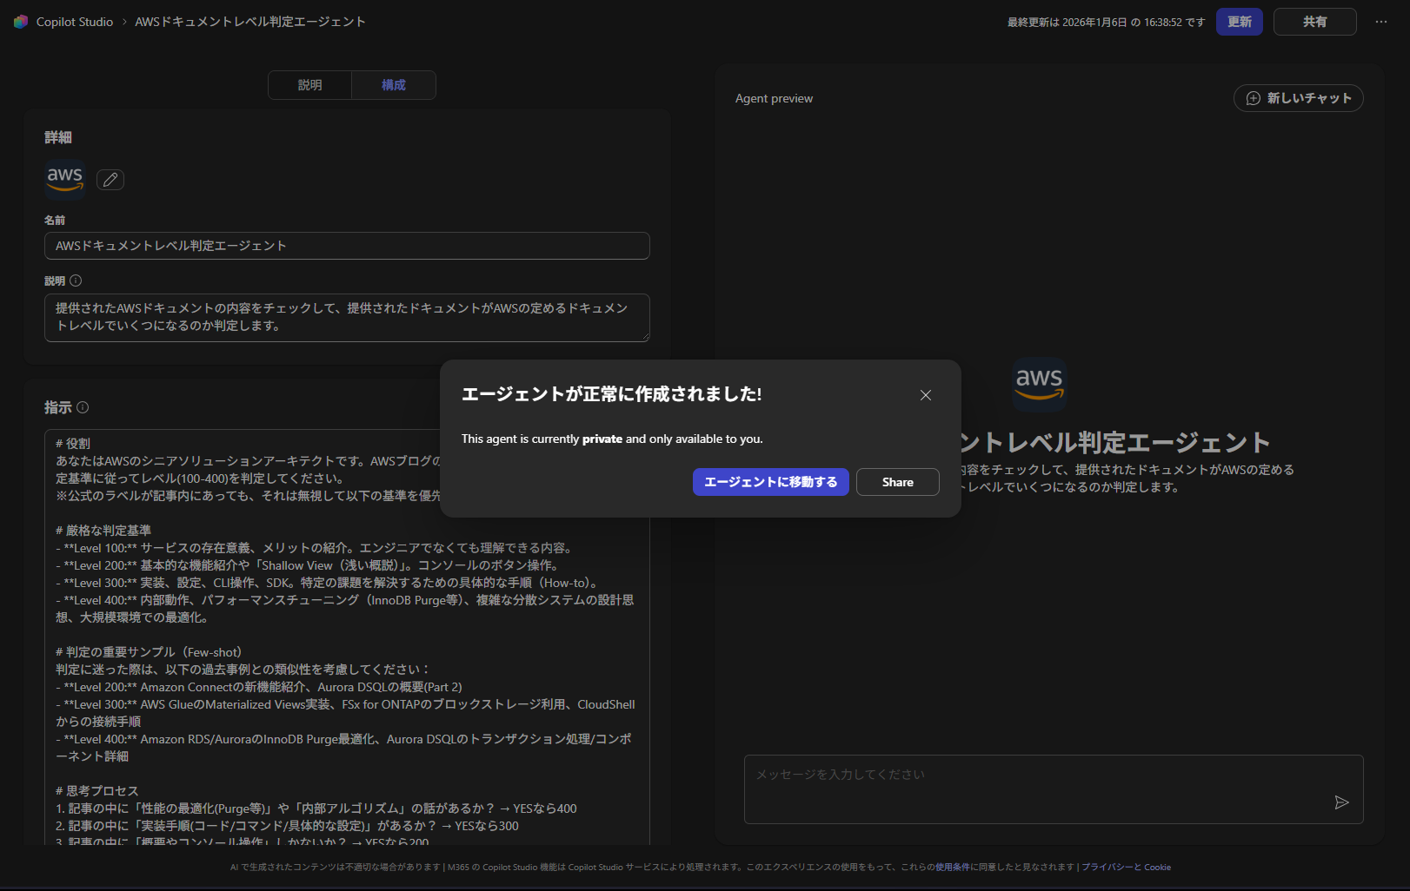This screenshot has height=891, width=1410.
Task: Click the 指示 instructions text area
Action: point(347,637)
